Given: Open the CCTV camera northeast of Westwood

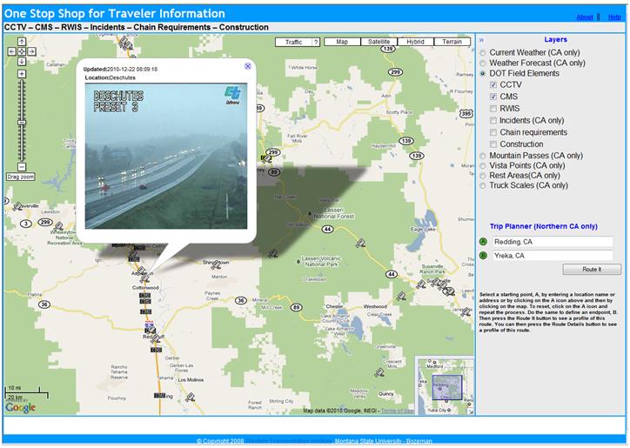Looking at the screenshot, I should [401, 297].
